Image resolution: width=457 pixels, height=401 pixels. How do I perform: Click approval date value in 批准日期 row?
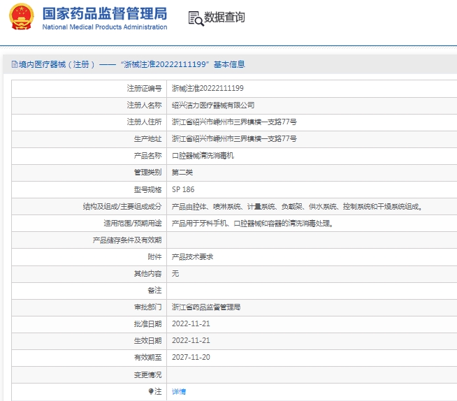click(191, 323)
